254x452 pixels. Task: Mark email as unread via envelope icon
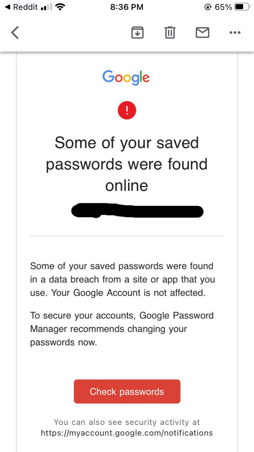coord(203,33)
